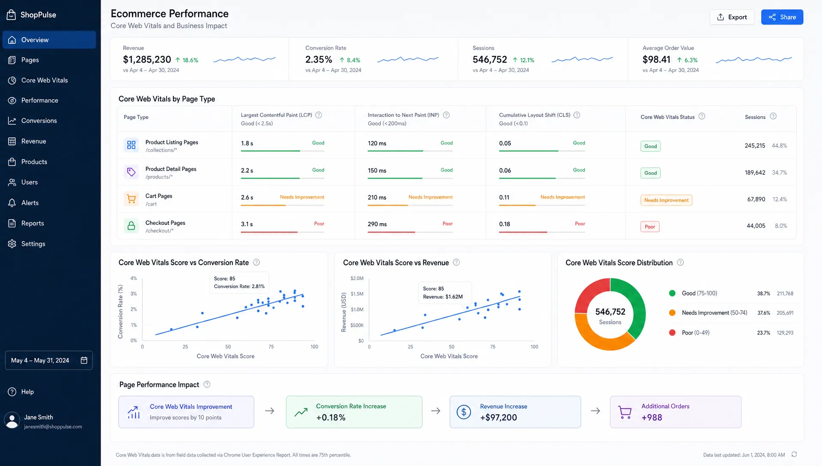
Task: Click Core Web Vitals Status info icon
Action: [x=702, y=116]
